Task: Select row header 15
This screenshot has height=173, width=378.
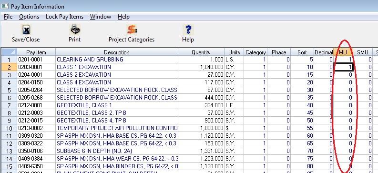Action: (x=9, y=166)
